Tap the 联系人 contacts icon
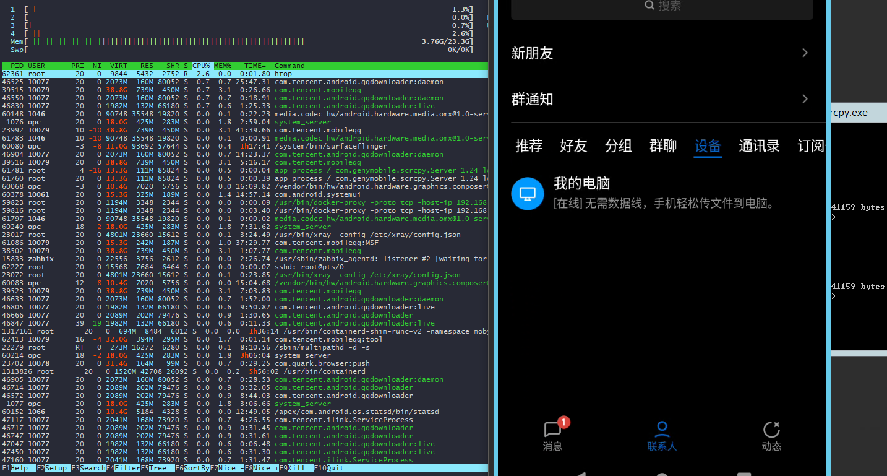The height and width of the screenshot is (476, 887). click(662, 430)
